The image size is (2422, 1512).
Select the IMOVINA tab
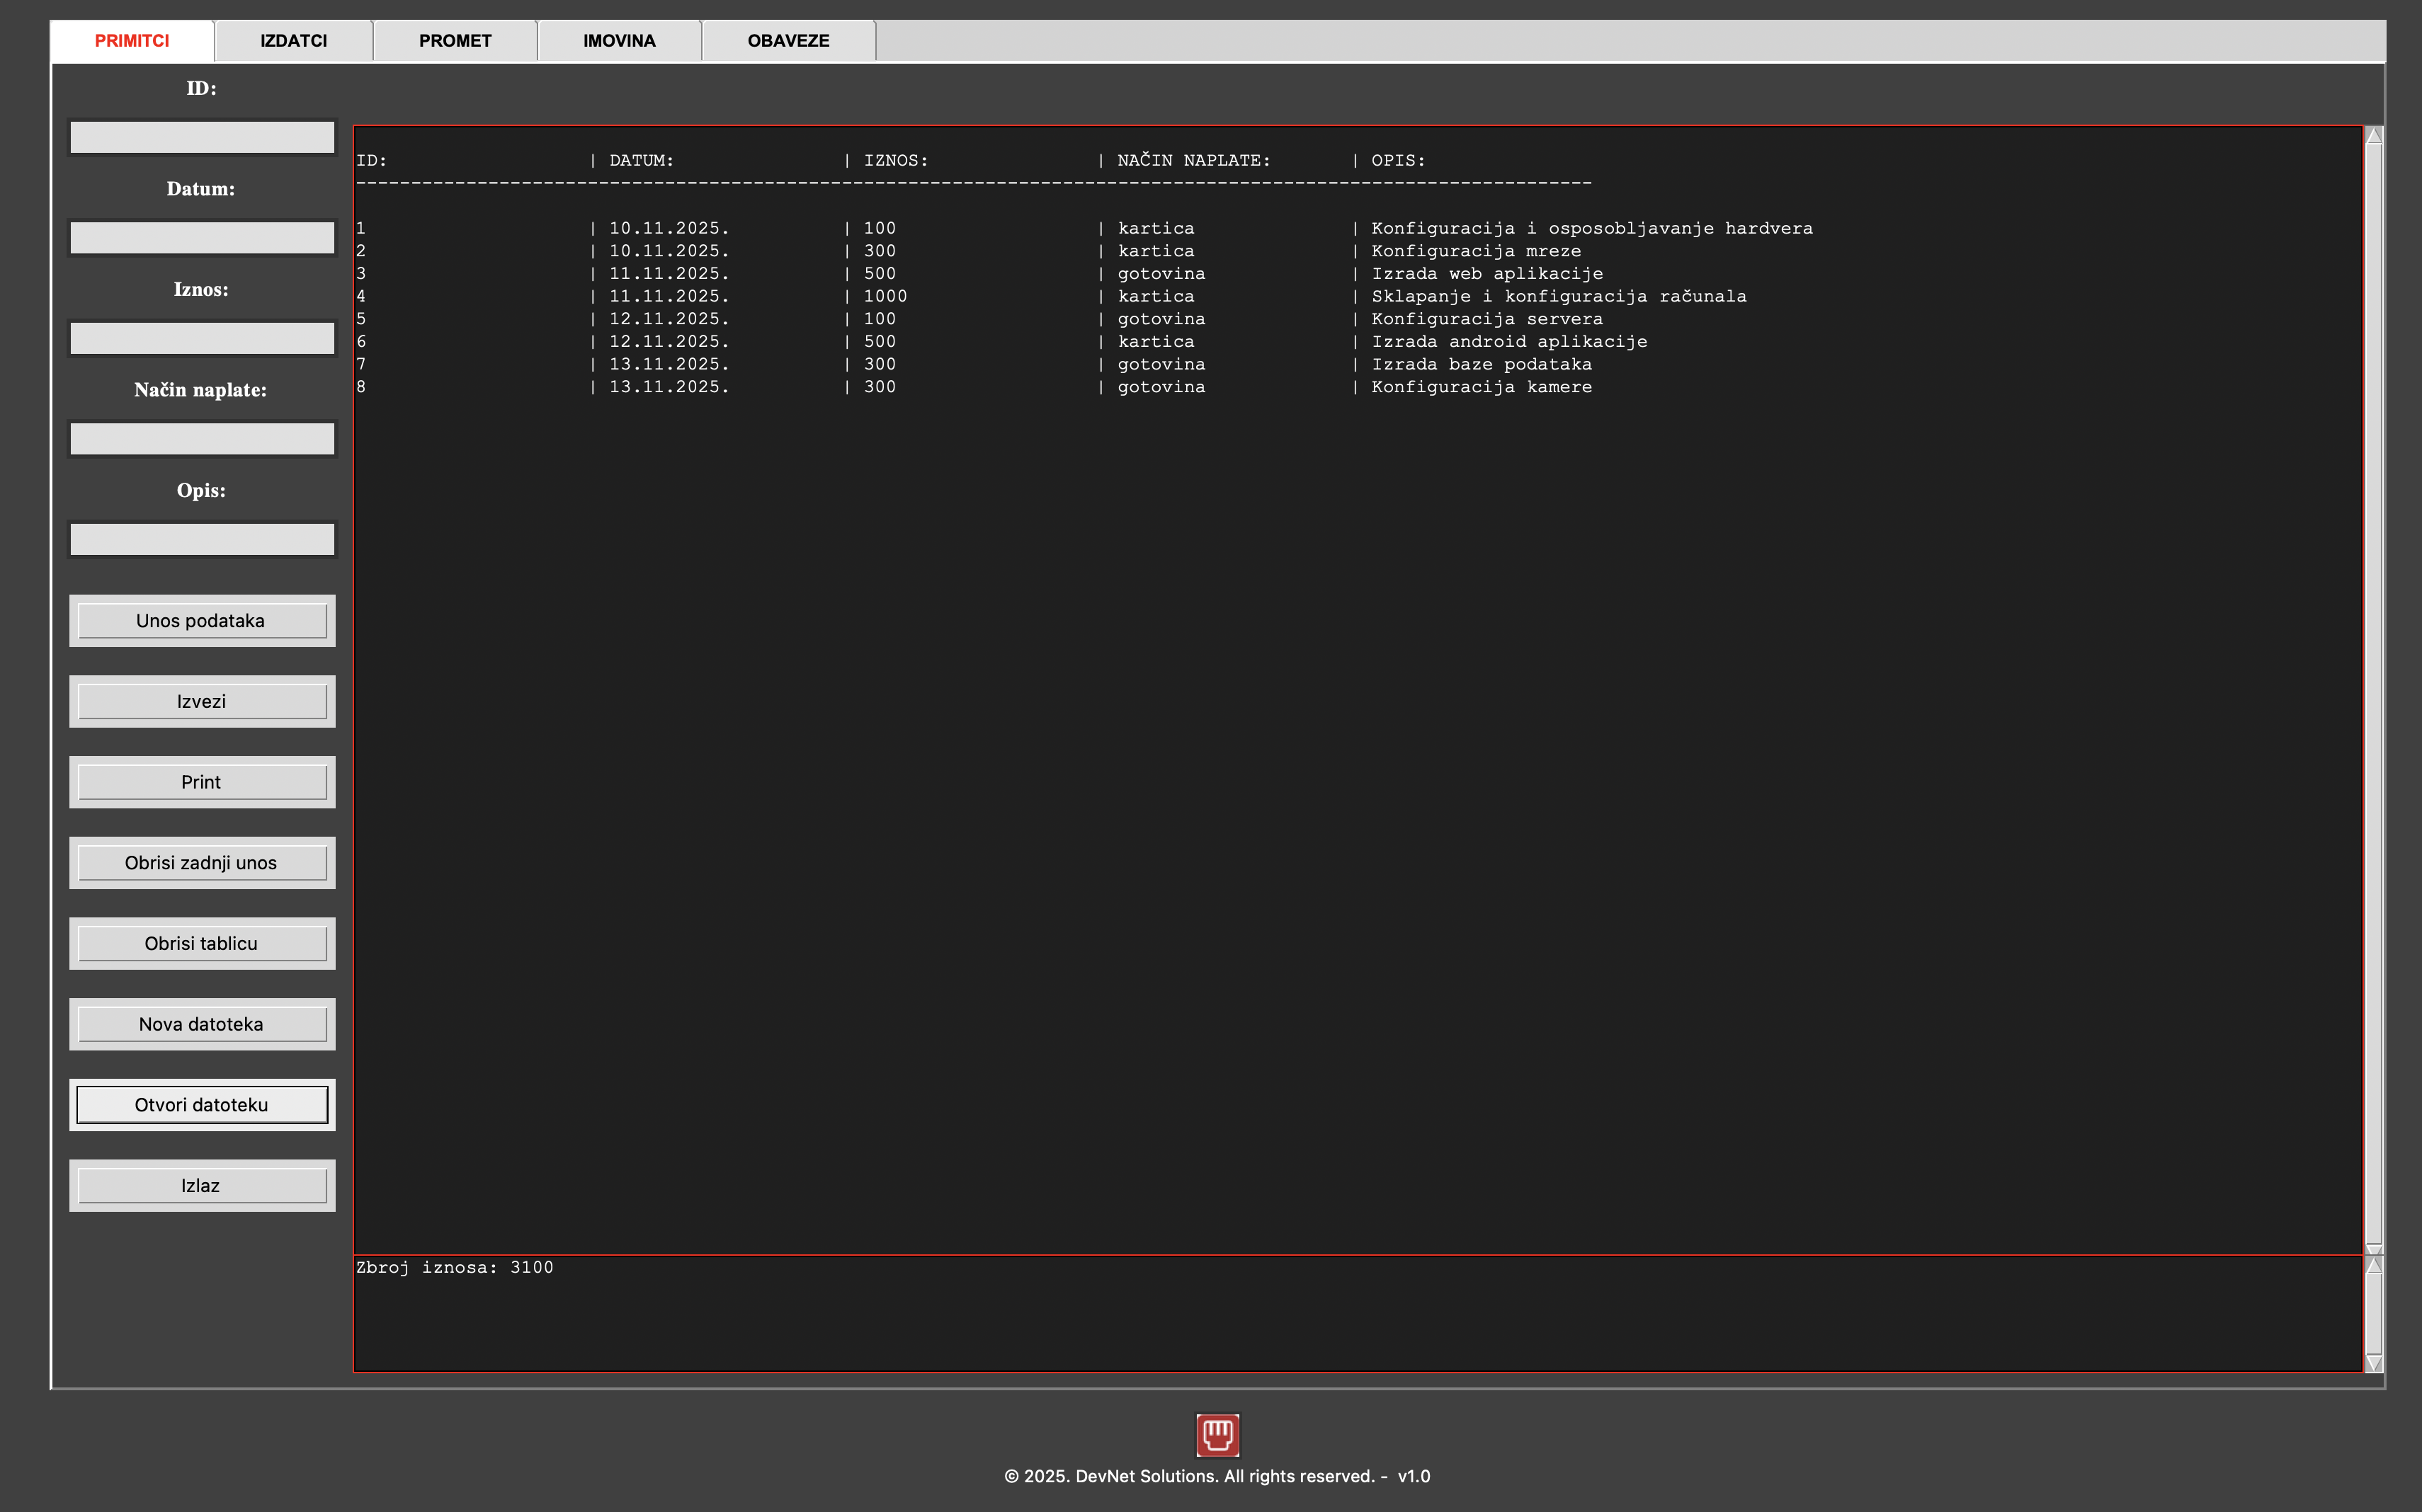(619, 41)
